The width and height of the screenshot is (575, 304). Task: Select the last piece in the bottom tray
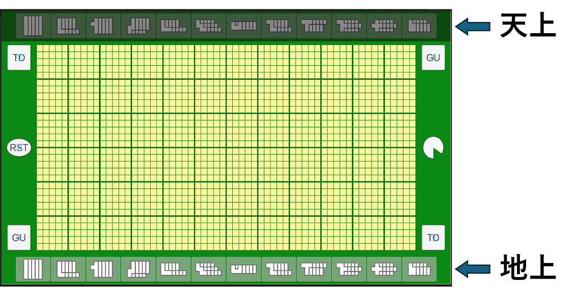(x=419, y=269)
